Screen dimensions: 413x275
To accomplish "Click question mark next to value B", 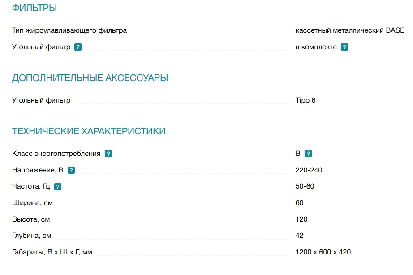I will (x=308, y=154).
